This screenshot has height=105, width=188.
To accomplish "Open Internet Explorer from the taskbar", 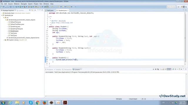I will coord(10,103).
